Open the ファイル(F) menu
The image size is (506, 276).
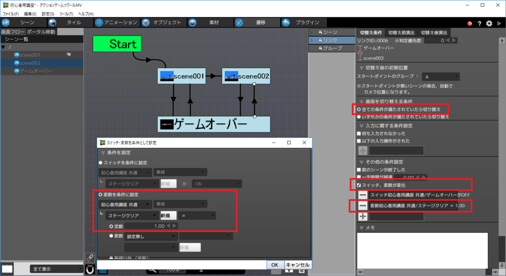click(x=11, y=14)
